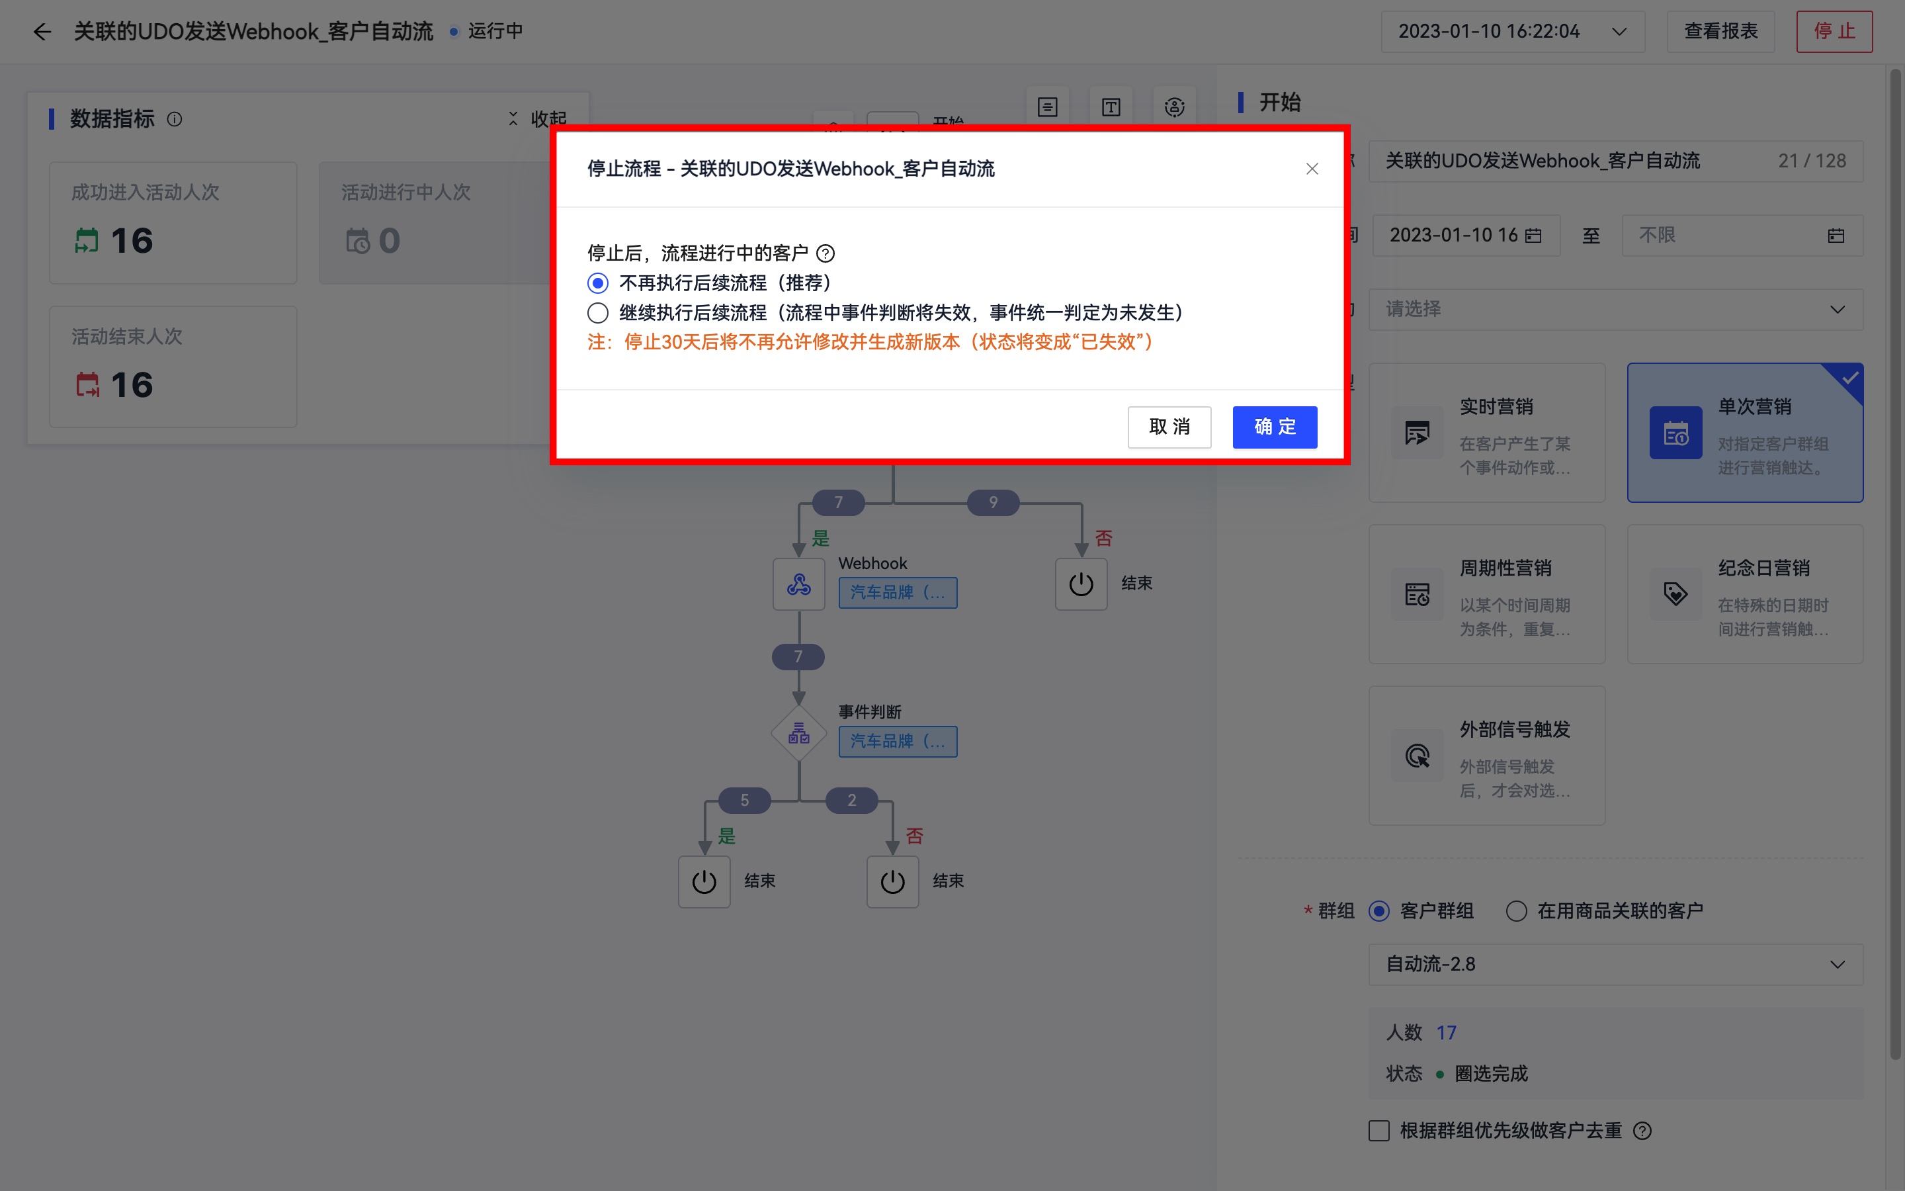The width and height of the screenshot is (1905, 1191).
Task: Click the start date field 2023-01-10 16
Action: [x=1466, y=236]
